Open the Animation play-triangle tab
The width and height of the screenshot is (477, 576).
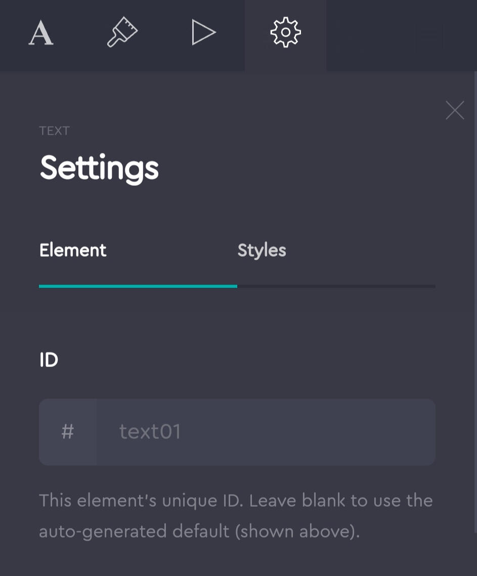pos(204,33)
